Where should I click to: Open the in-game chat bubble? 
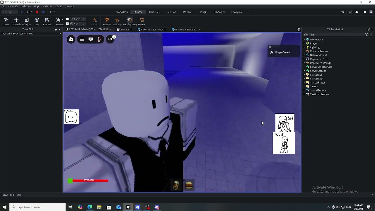[91, 39]
